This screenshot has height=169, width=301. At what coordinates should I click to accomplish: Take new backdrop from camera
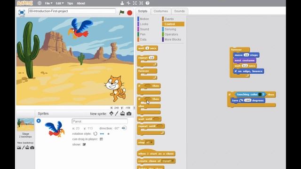[x=32, y=147]
